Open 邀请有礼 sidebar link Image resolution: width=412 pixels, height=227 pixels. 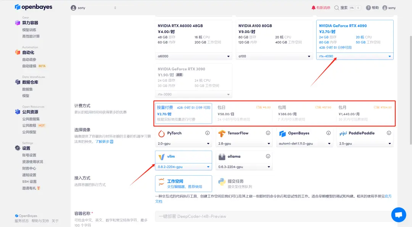coord(31,188)
